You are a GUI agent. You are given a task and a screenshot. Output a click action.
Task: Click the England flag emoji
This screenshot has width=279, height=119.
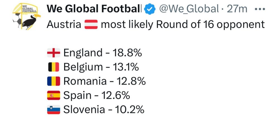(54, 53)
